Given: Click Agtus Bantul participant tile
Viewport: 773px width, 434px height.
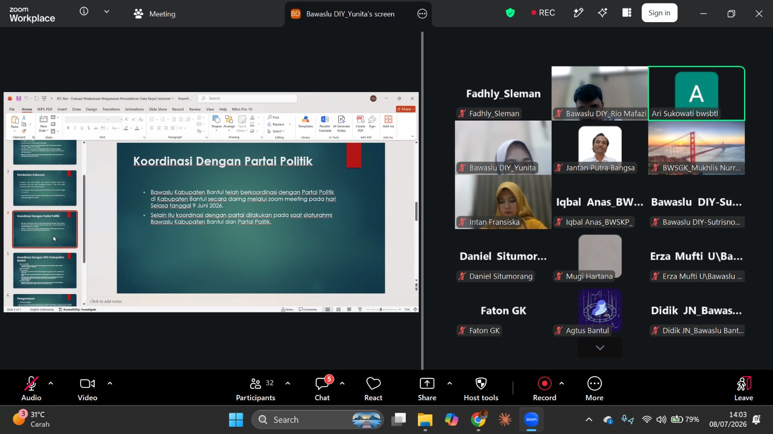Looking at the screenshot, I should pyautogui.click(x=600, y=311).
